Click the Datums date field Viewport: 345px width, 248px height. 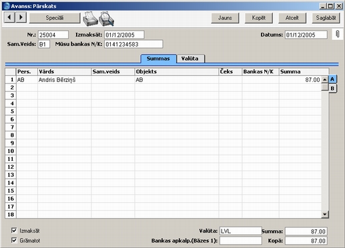306,35
